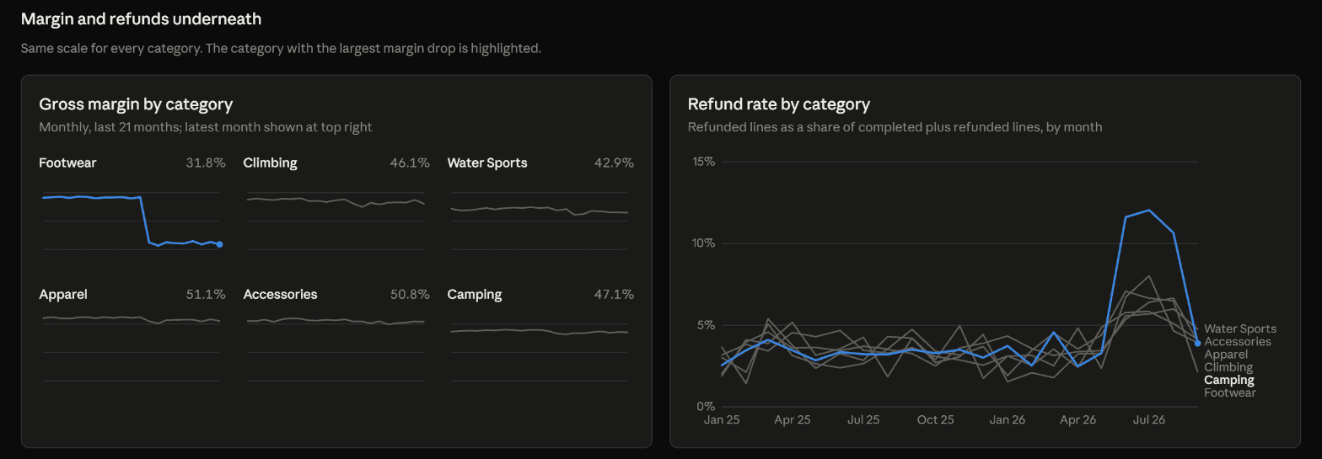The width and height of the screenshot is (1322, 459).
Task: Click the refund chart blue endpoint dot
Action: pyautogui.click(x=1197, y=343)
